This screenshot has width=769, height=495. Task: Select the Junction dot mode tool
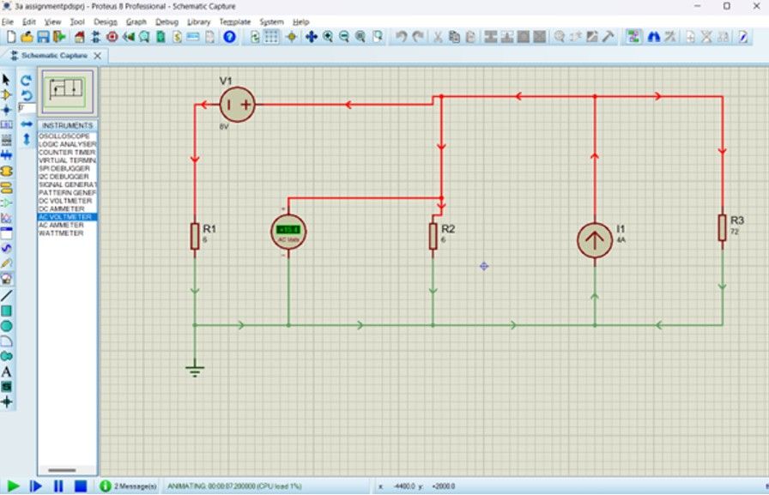tap(6, 109)
